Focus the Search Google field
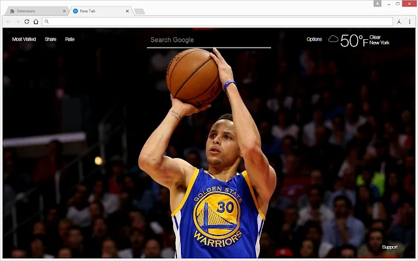This screenshot has width=418, height=261. [x=209, y=40]
